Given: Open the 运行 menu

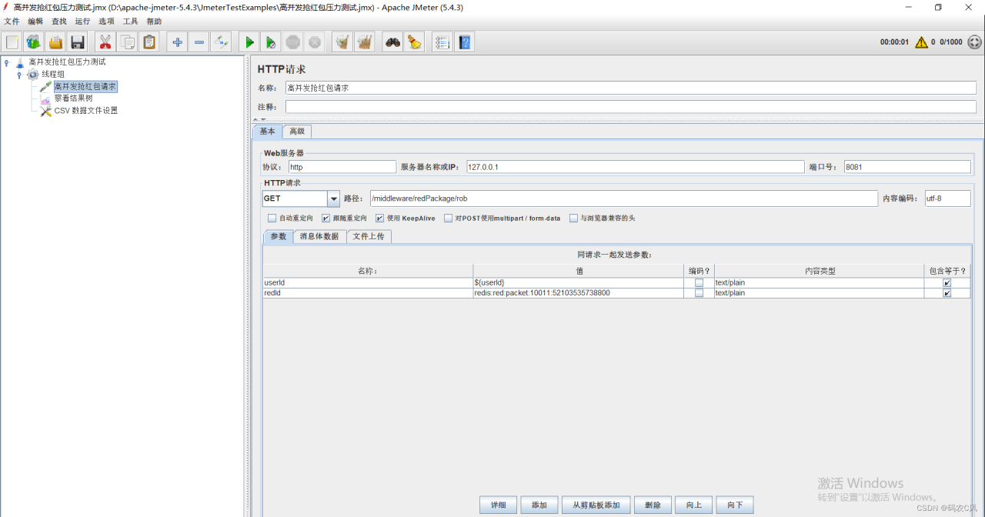Looking at the screenshot, I should pyautogui.click(x=82, y=22).
